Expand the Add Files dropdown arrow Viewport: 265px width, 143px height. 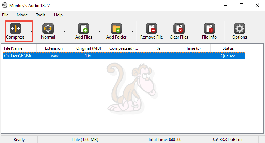tap(100, 31)
